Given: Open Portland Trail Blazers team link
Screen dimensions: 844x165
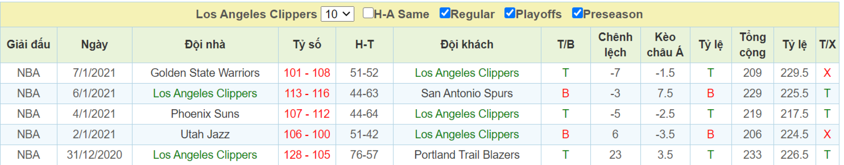Looking at the screenshot, I should coord(467,155).
